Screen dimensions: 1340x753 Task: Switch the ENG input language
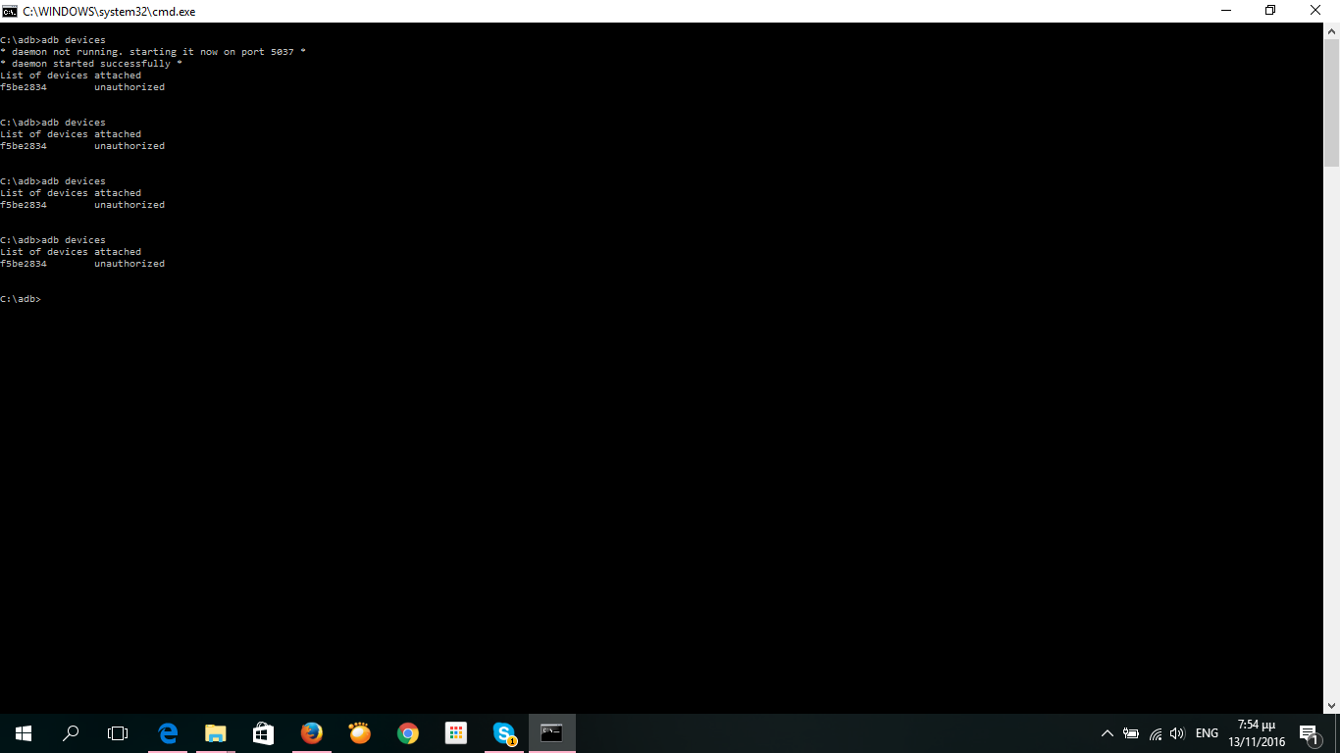point(1207,733)
